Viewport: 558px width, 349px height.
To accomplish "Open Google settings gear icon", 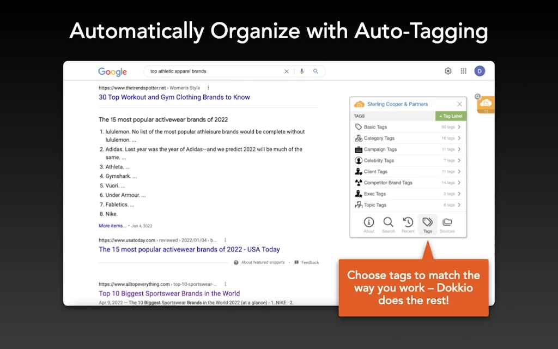I will click(448, 71).
